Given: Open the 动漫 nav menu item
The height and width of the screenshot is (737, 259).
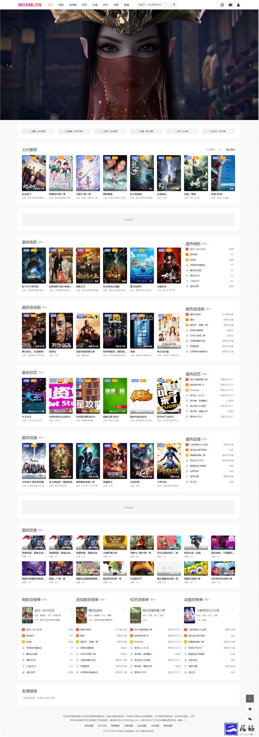Looking at the screenshot, I should click(x=95, y=5).
